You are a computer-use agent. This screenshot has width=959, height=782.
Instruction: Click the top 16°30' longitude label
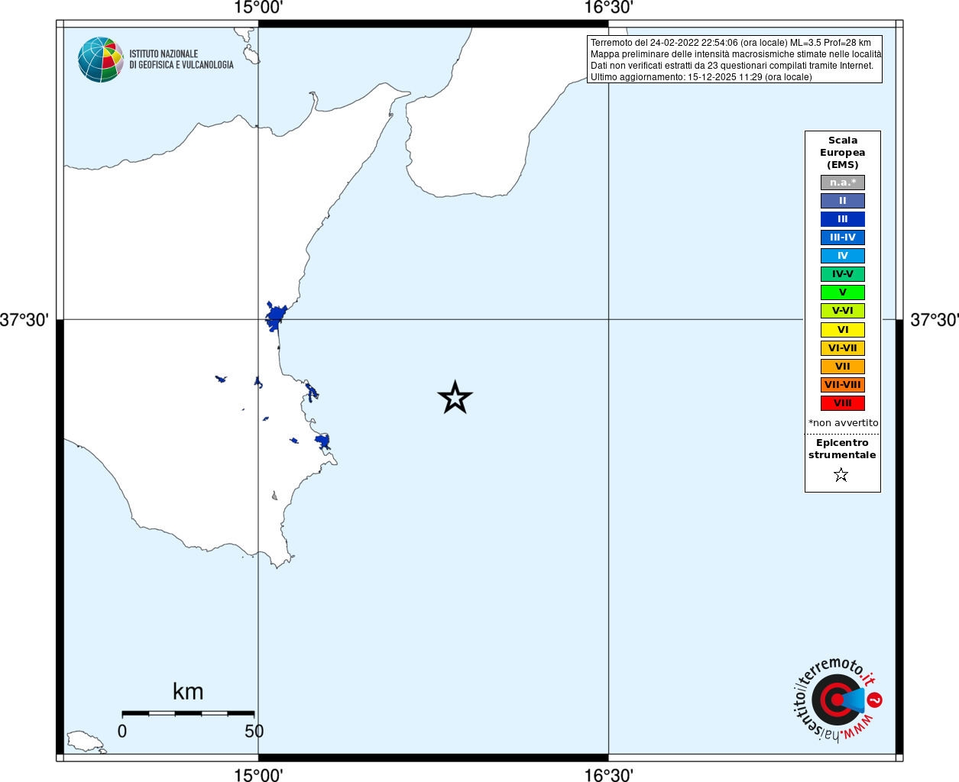tap(609, 8)
